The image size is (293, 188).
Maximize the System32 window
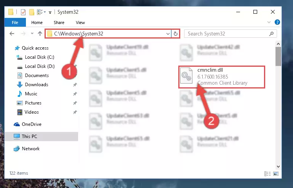tap(255, 12)
